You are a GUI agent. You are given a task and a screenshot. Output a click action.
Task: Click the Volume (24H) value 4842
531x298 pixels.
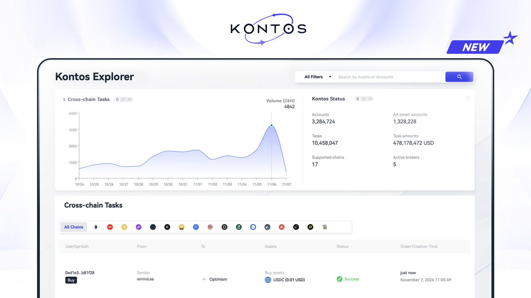[x=289, y=106]
